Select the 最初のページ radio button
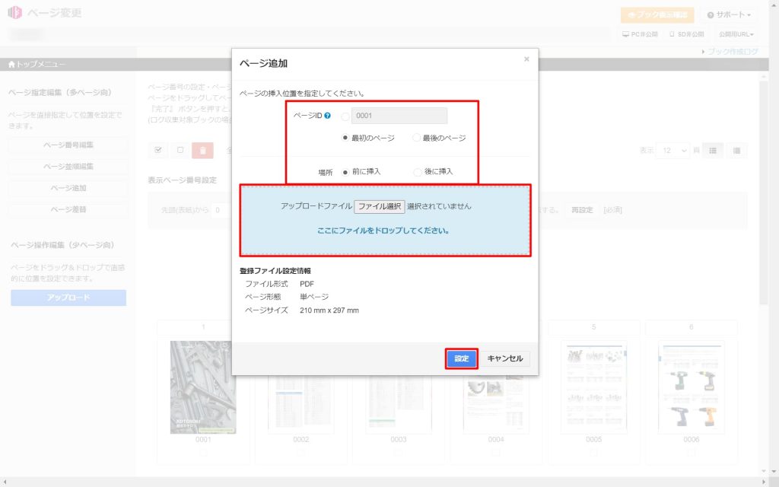779x487 pixels. pos(346,138)
